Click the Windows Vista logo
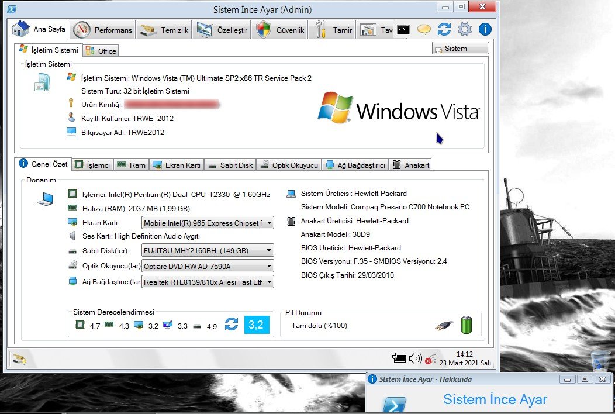The height and width of the screenshot is (414, 615). (399, 108)
